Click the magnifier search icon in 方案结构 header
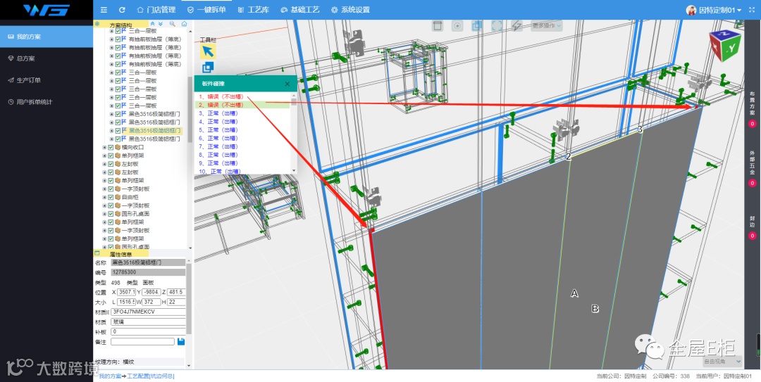Viewport: 761px width, 382px height. 173,23
